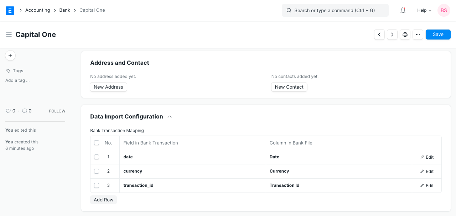Focus the search or command bar
456x216 pixels.
335,10
